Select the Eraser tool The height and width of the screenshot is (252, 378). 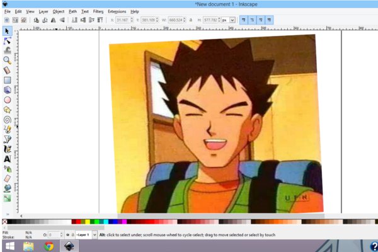click(x=7, y=179)
